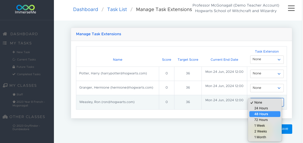Click the spinner icon beside Current Tasks

[x=14, y=59]
